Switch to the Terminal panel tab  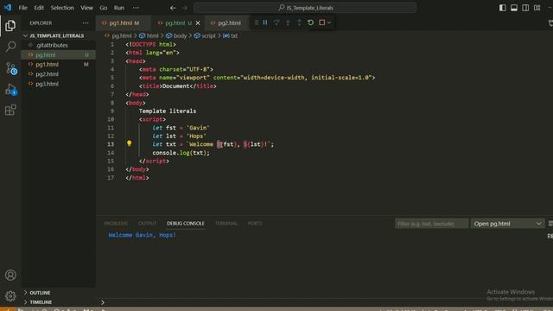[x=226, y=224]
